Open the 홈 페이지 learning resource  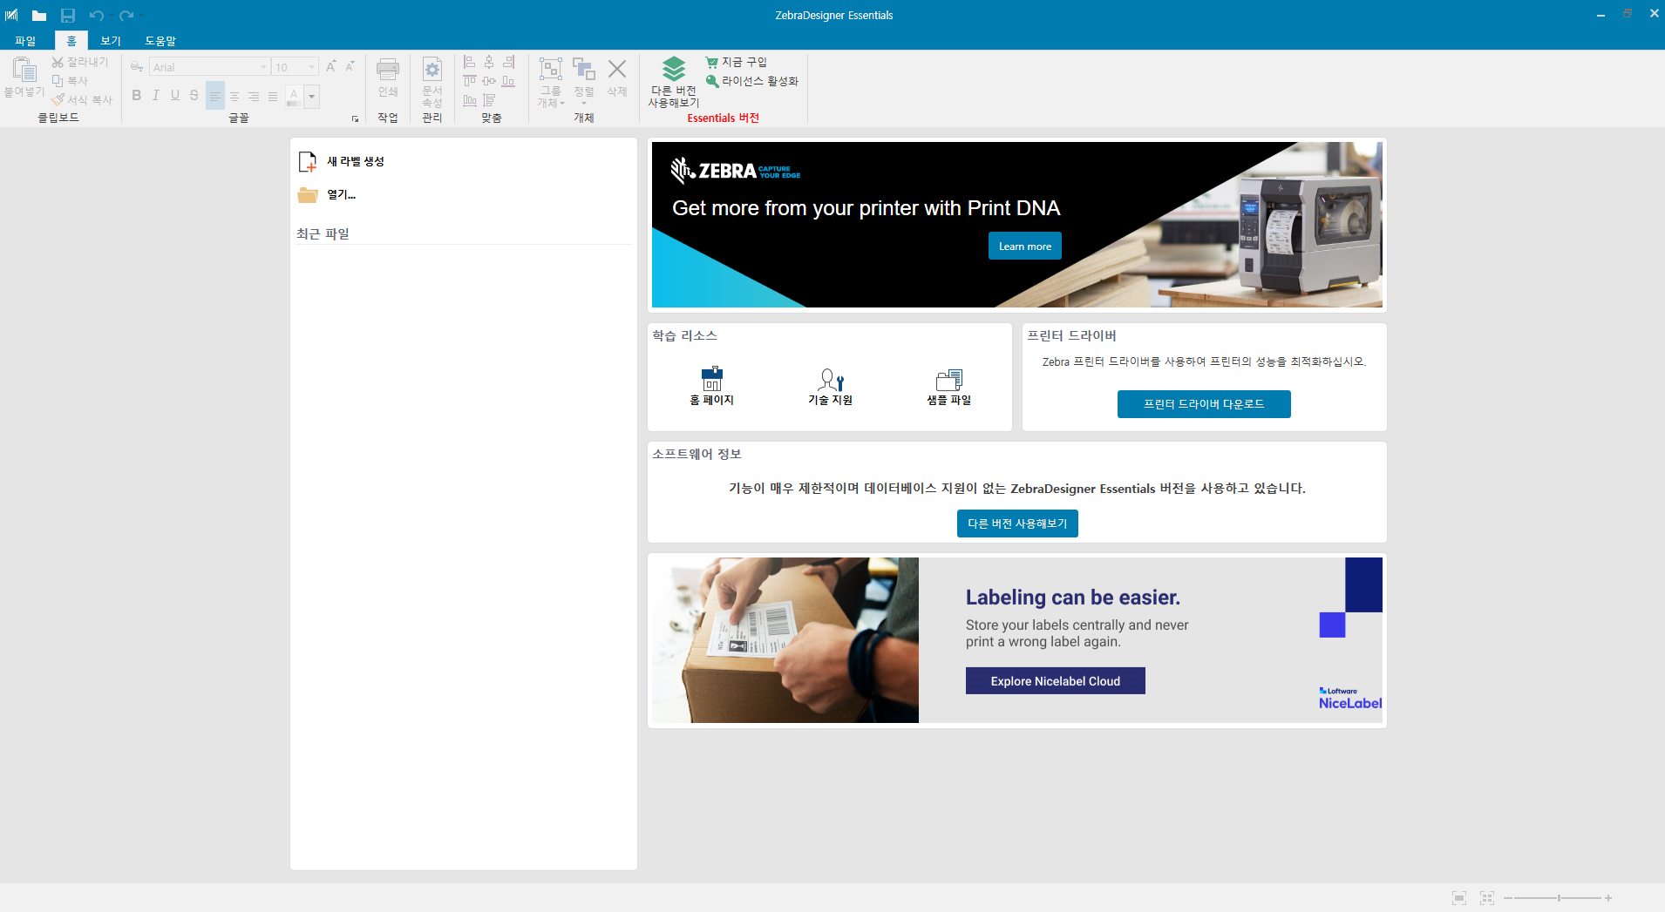(x=712, y=387)
